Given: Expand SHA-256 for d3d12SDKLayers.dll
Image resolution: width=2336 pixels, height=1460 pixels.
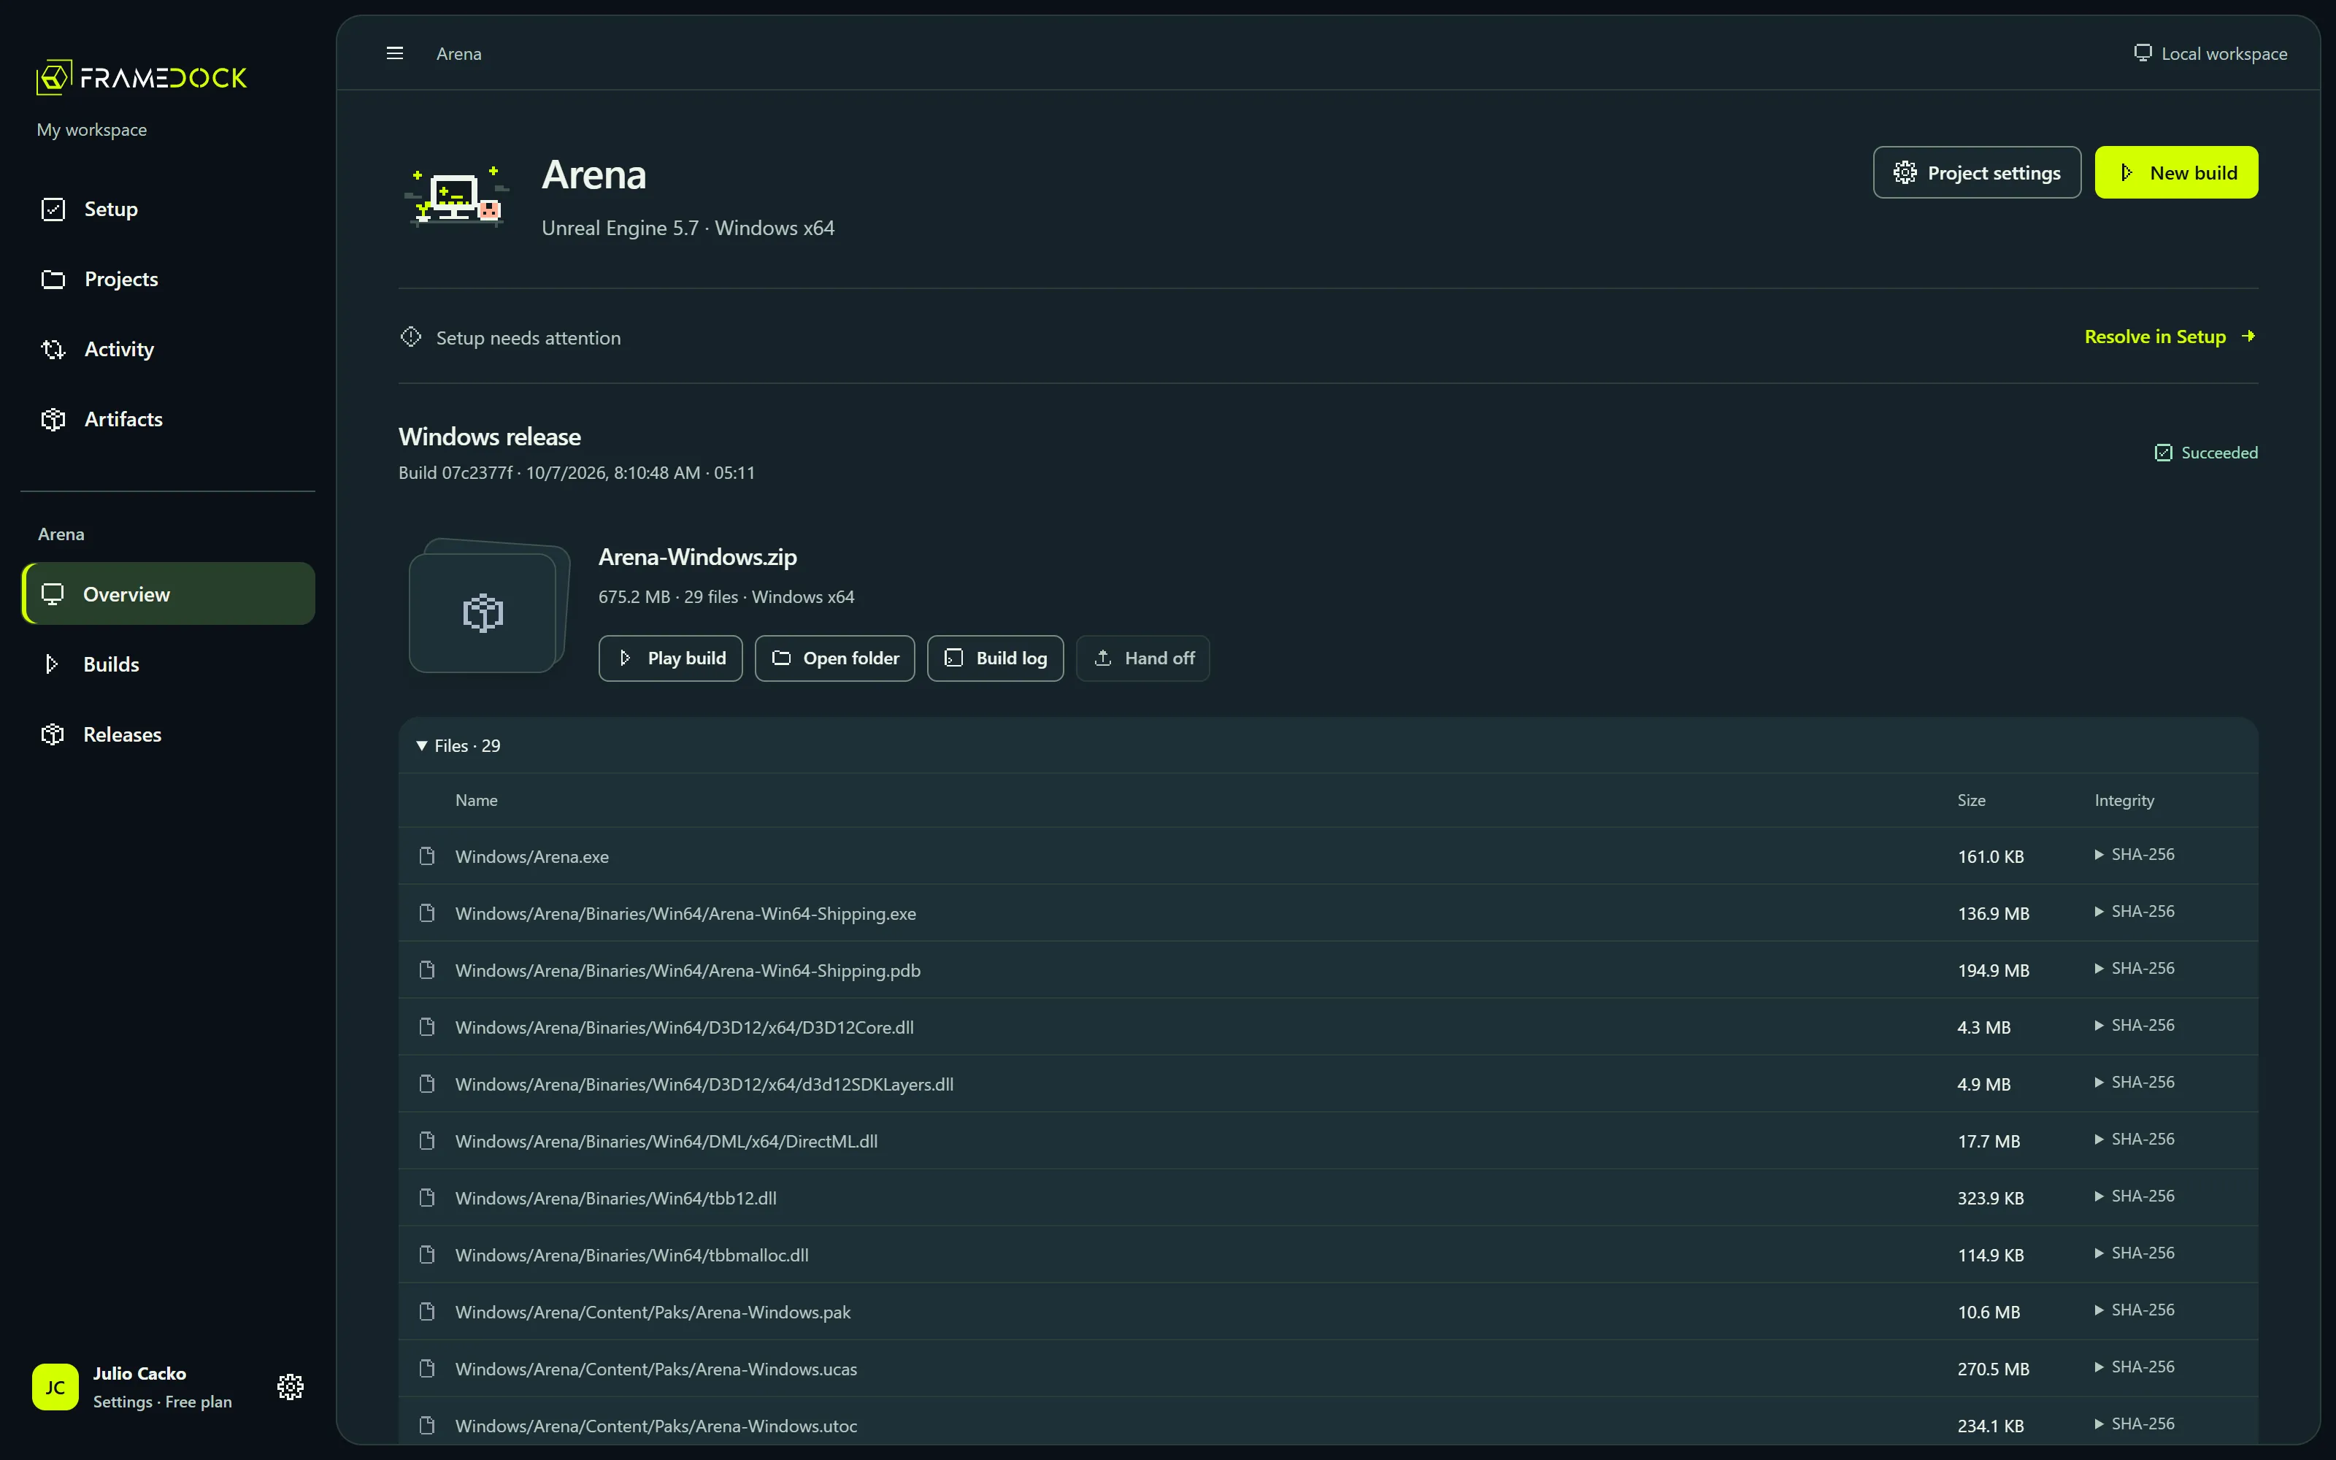Looking at the screenshot, I should pos(2135,1083).
